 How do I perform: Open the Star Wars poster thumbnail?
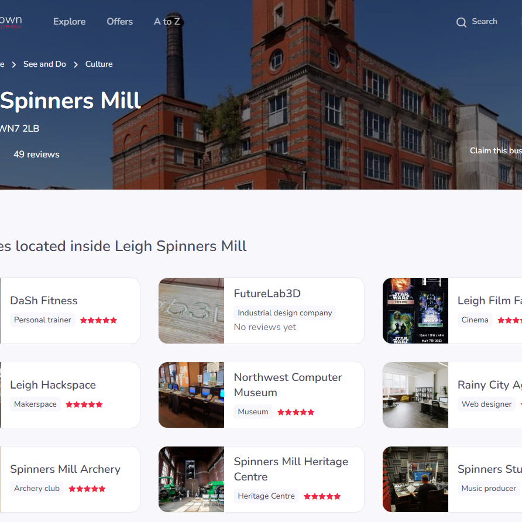[415, 311]
